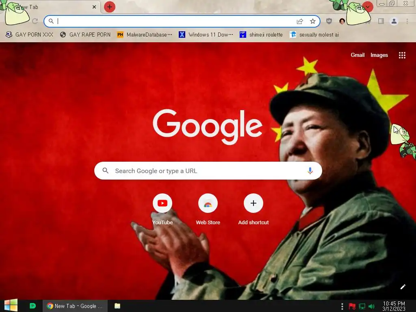Open the Chrome profile icon
Screen dimensions: 416x312
click(394, 21)
